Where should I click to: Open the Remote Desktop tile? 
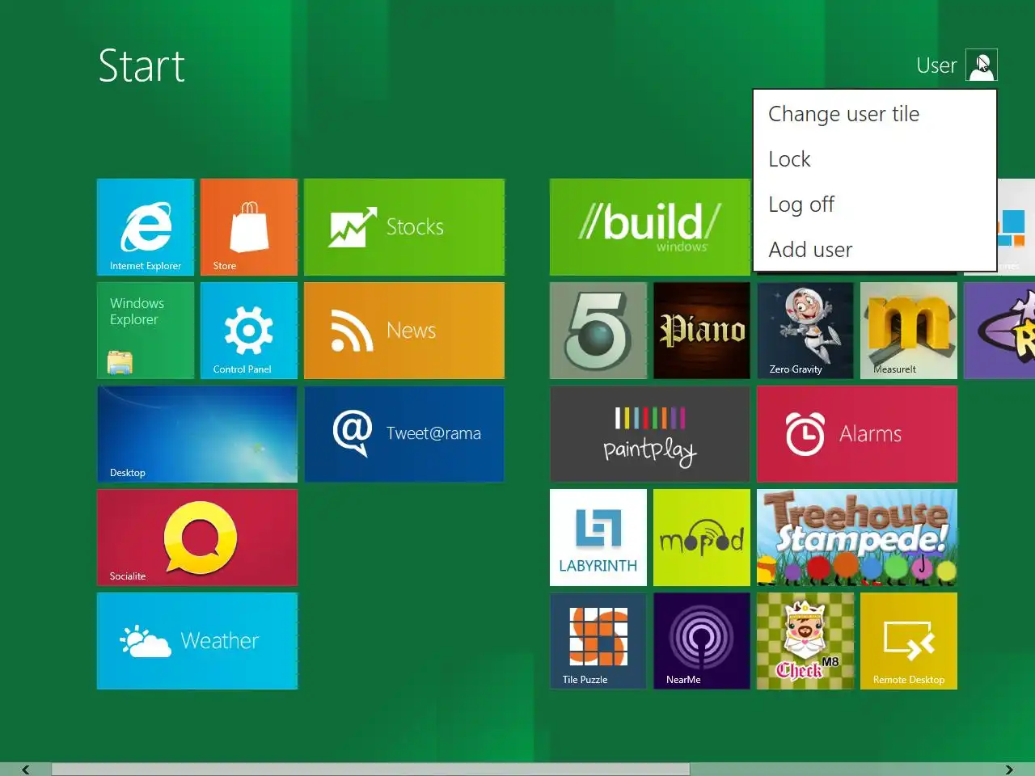tap(909, 641)
